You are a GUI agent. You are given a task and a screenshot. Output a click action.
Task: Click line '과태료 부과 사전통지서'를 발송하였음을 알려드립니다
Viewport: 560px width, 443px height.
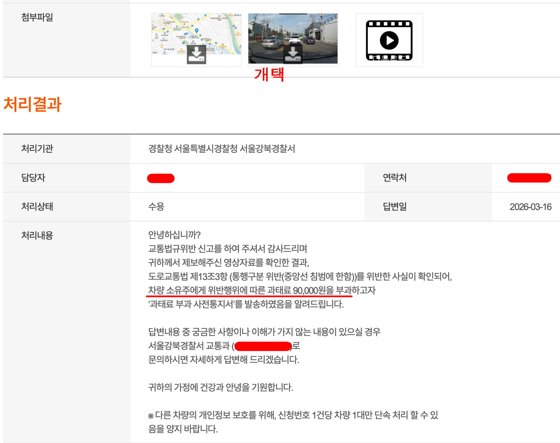pyautogui.click(x=246, y=304)
